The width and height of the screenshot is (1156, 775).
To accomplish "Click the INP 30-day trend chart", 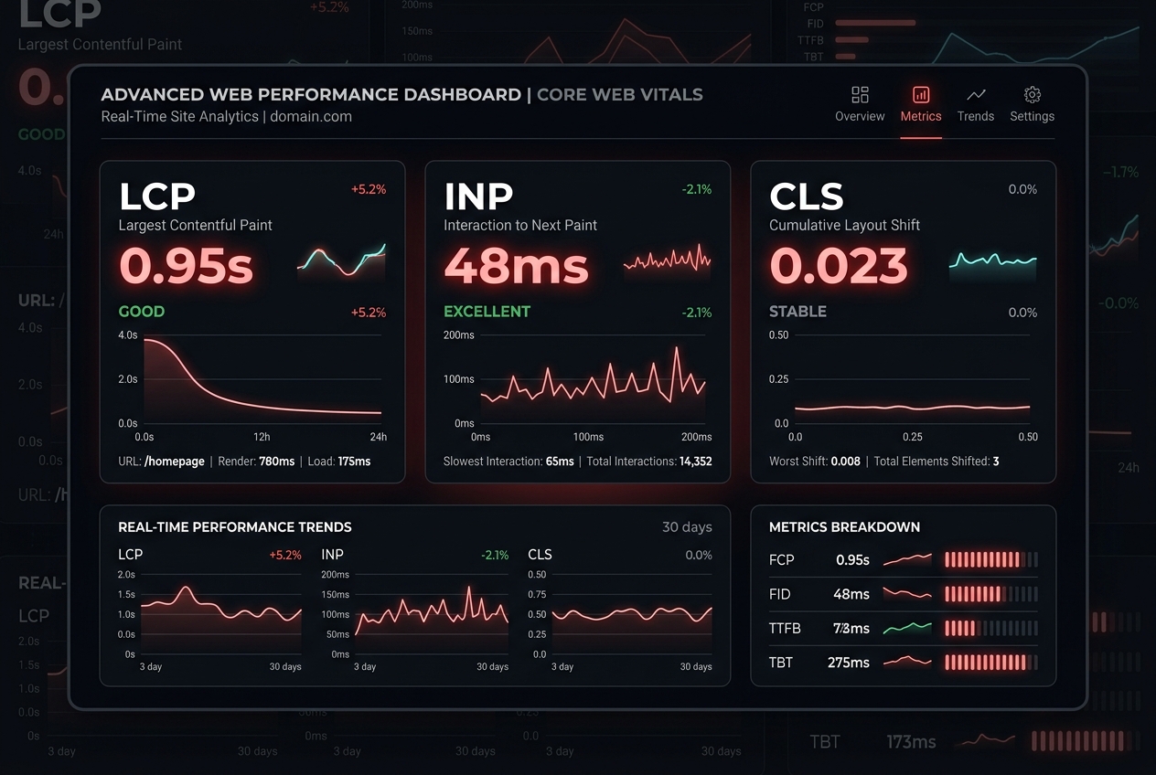I will pyautogui.click(x=432, y=615).
